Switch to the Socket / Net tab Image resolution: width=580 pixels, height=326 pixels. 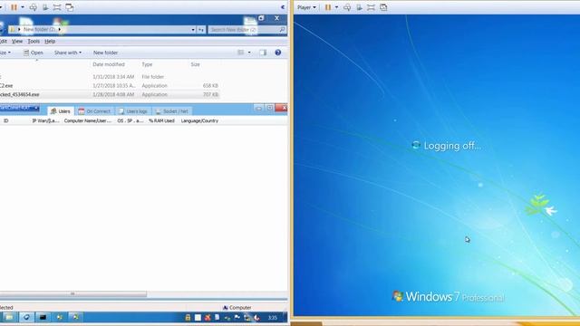[x=172, y=111]
